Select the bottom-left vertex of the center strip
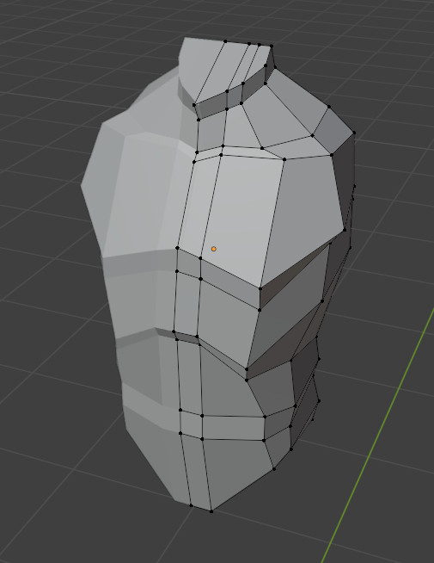Image resolution: width=434 pixels, height=563 pixels. [191, 505]
